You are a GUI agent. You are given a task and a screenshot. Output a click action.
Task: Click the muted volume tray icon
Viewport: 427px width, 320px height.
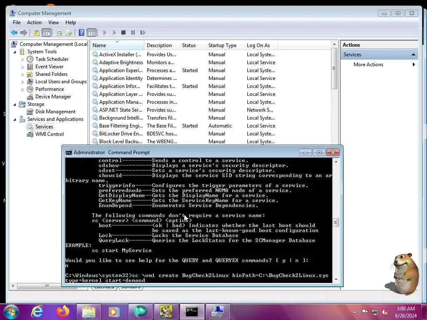(385, 312)
